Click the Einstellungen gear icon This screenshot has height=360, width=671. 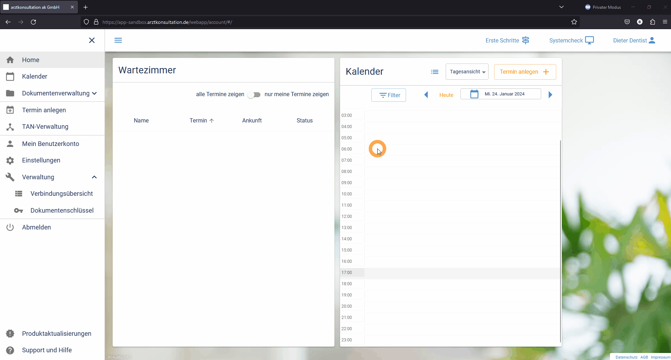tap(10, 160)
